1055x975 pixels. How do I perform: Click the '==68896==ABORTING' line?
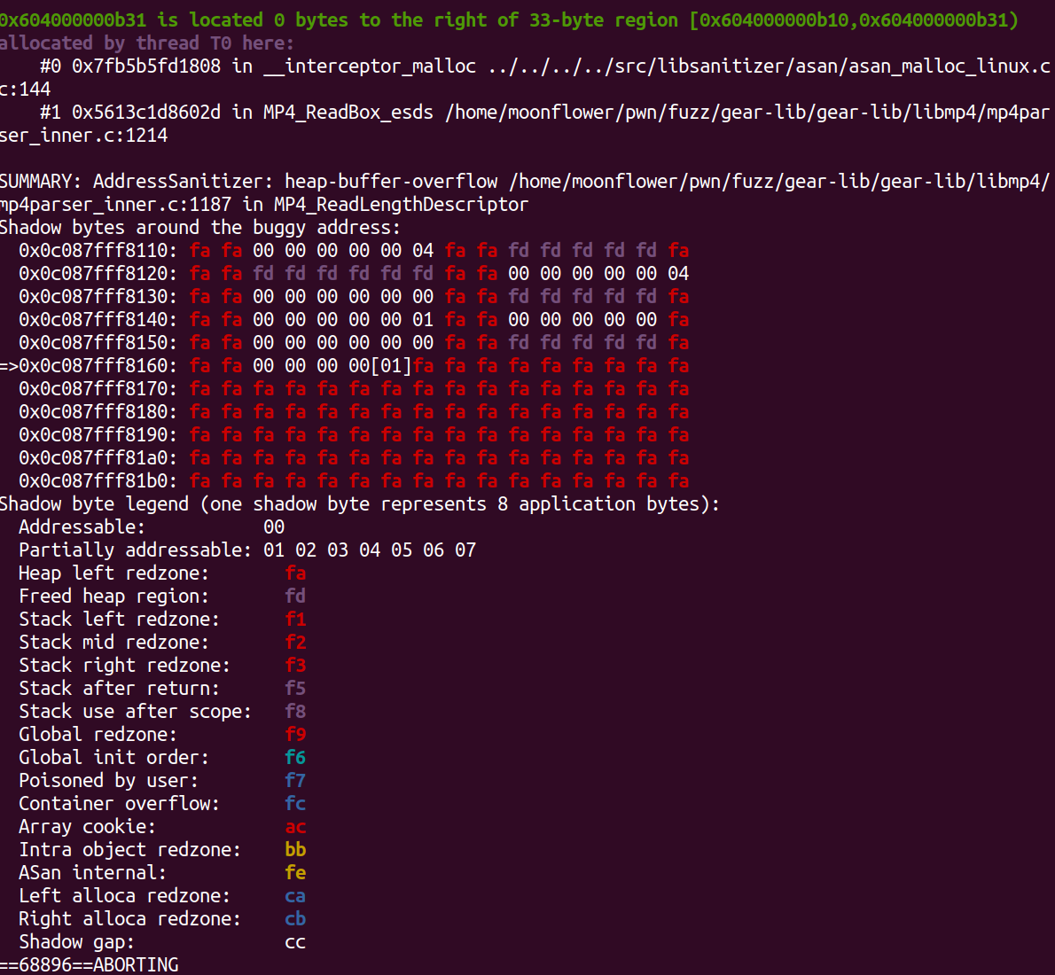[x=90, y=965]
